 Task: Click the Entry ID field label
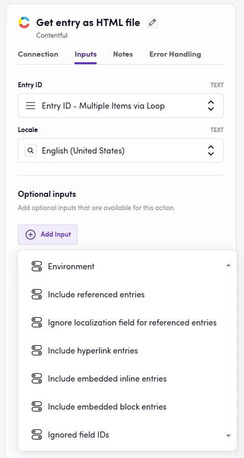tap(30, 85)
